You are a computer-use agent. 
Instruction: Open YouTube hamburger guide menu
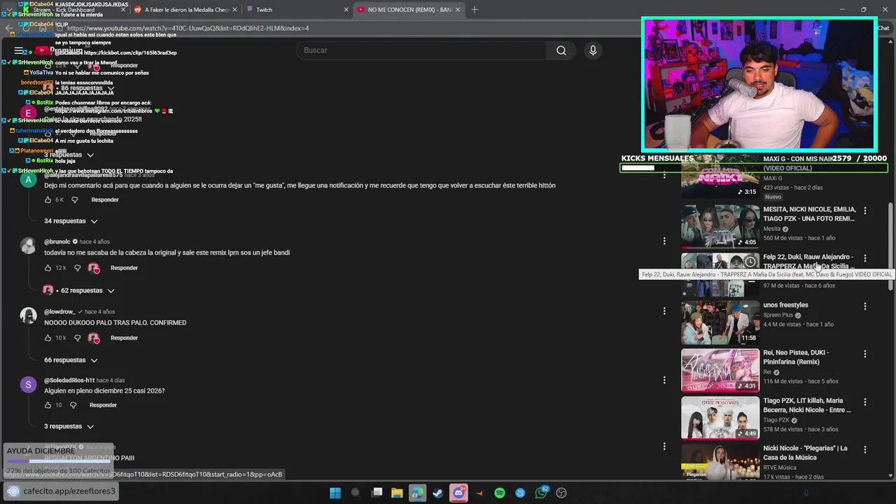coord(19,50)
